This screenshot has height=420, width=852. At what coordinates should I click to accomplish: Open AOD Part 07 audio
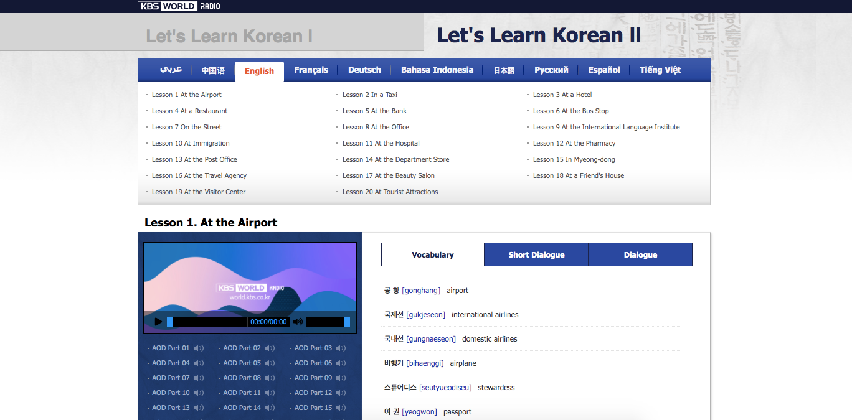171,378
